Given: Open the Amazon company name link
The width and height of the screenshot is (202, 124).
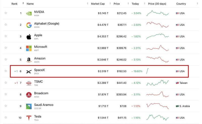Looking at the screenshot, I should tap(40, 58).
